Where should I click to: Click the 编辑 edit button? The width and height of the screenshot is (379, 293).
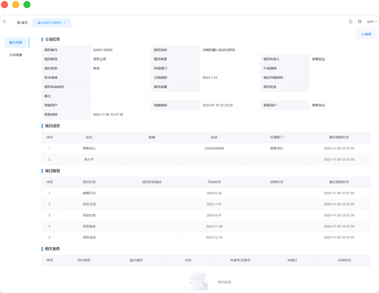click(x=366, y=34)
